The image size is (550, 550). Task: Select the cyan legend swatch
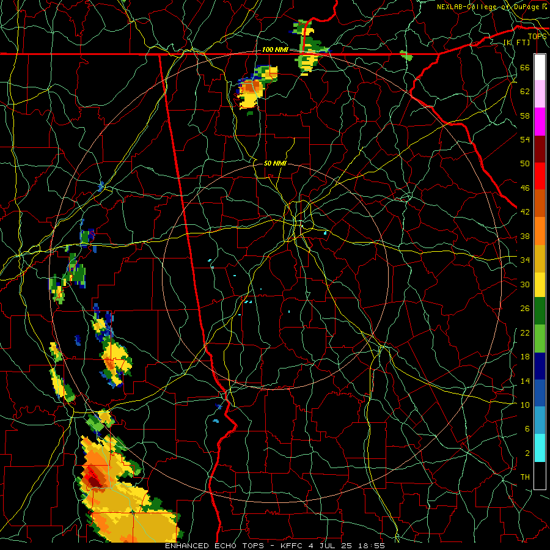540,448
